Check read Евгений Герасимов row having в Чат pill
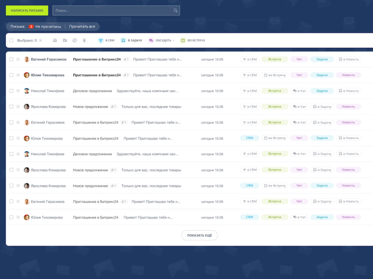This screenshot has height=279, width=373. coord(11,122)
